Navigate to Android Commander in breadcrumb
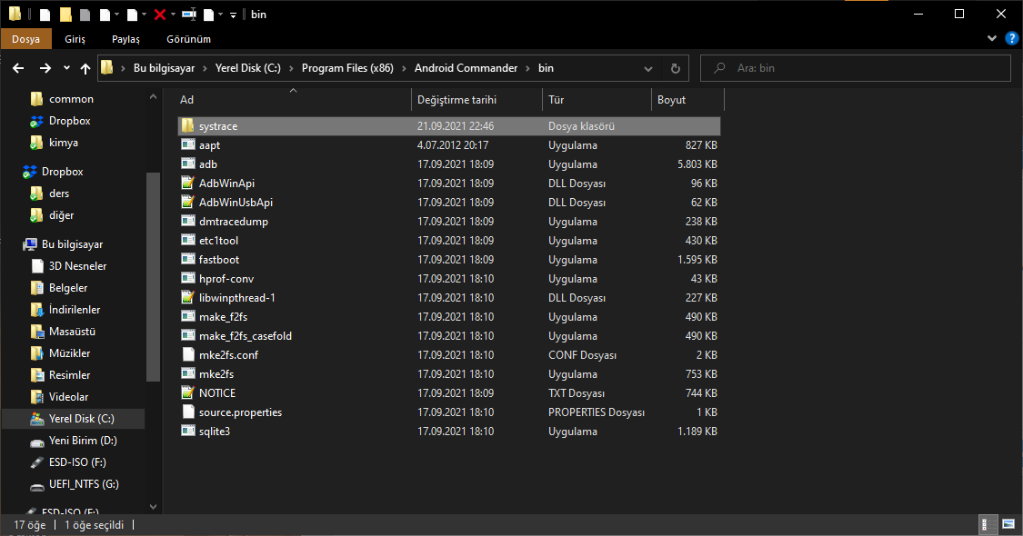This screenshot has height=536, width=1023. tap(466, 68)
